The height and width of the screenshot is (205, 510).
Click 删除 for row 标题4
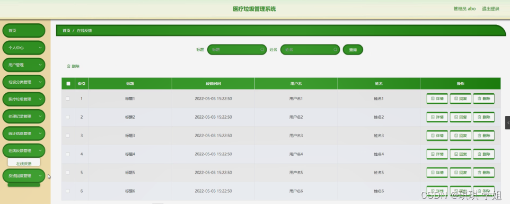483,154
